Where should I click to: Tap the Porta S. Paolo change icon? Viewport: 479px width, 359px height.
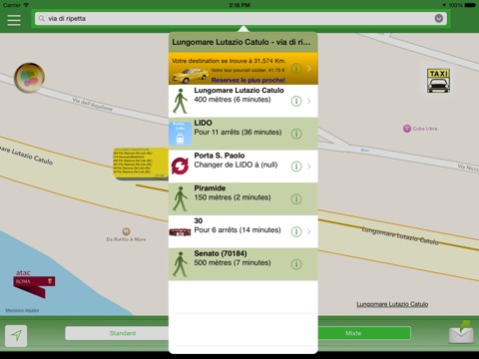coord(180,166)
